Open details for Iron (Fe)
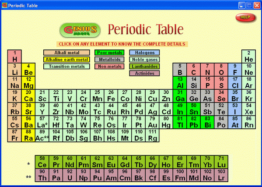 click(x=111, y=96)
